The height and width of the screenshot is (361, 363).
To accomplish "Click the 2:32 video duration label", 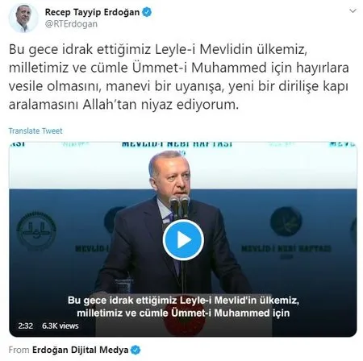I will pyautogui.click(x=26, y=326).
